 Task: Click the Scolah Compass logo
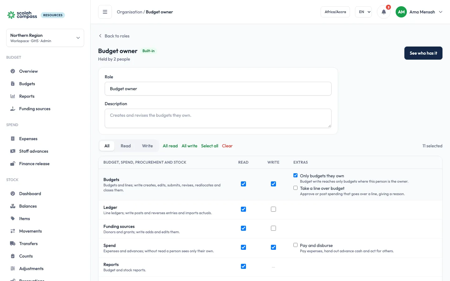pos(22,15)
